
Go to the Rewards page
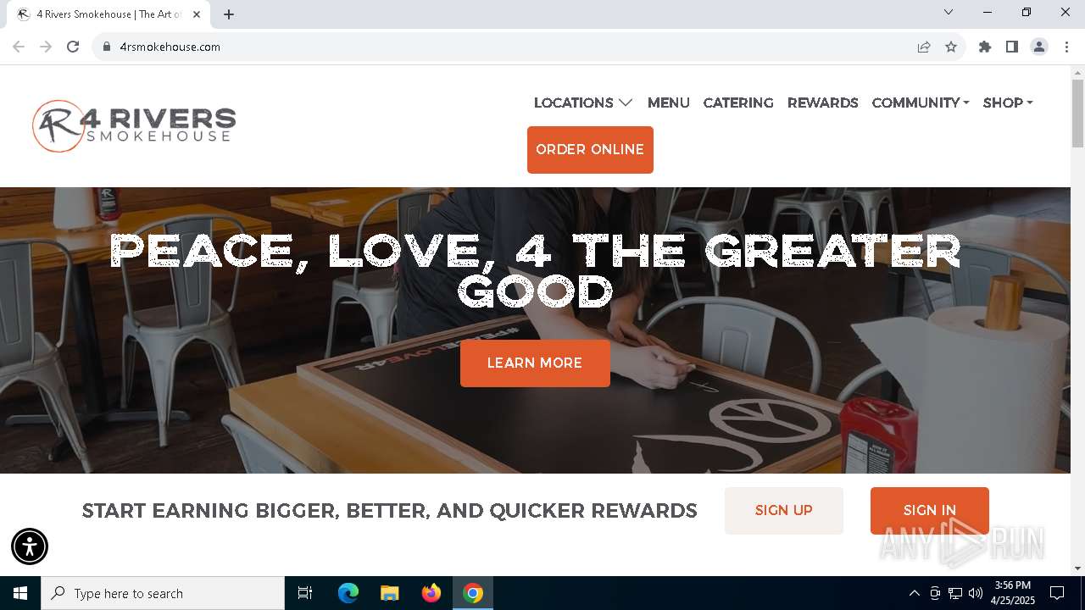822,103
